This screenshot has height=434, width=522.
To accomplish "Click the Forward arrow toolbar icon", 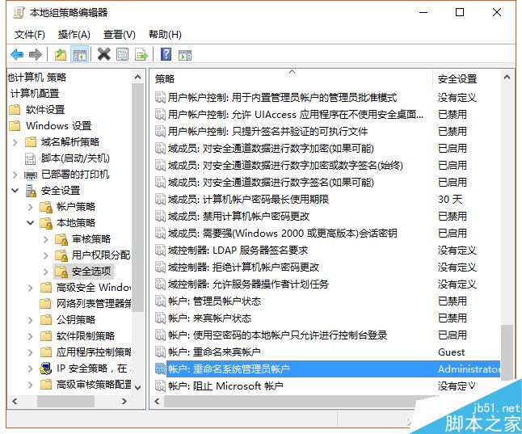I will click(x=35, y=55).
